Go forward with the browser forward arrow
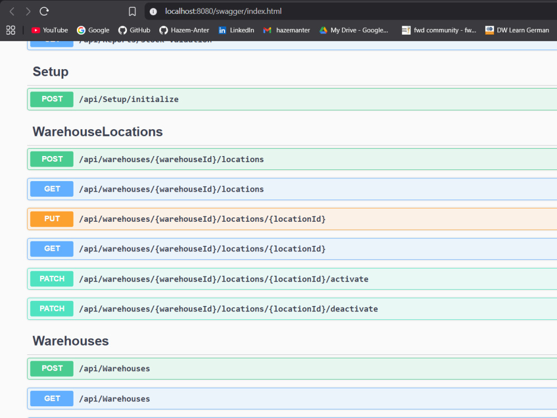 (x=28, y=11)
